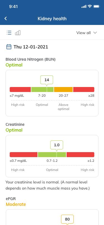Viewport: 104px width, 225px height.
Task: Tap the Kidney health header title
Action: pos(52,19)
